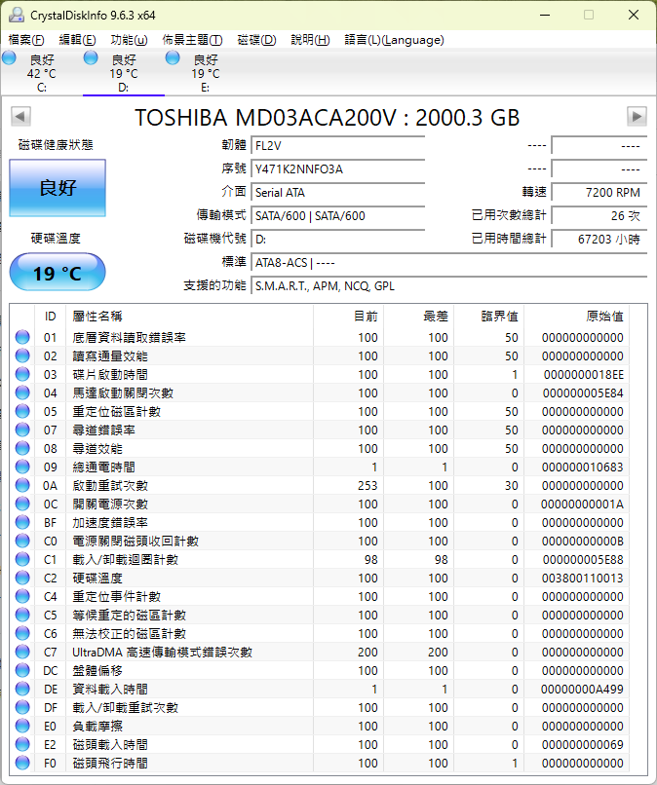The height and width of the screenshot is (785, 657).
Task: Click the 19 °C temperature button
Action: coord(58,273)
